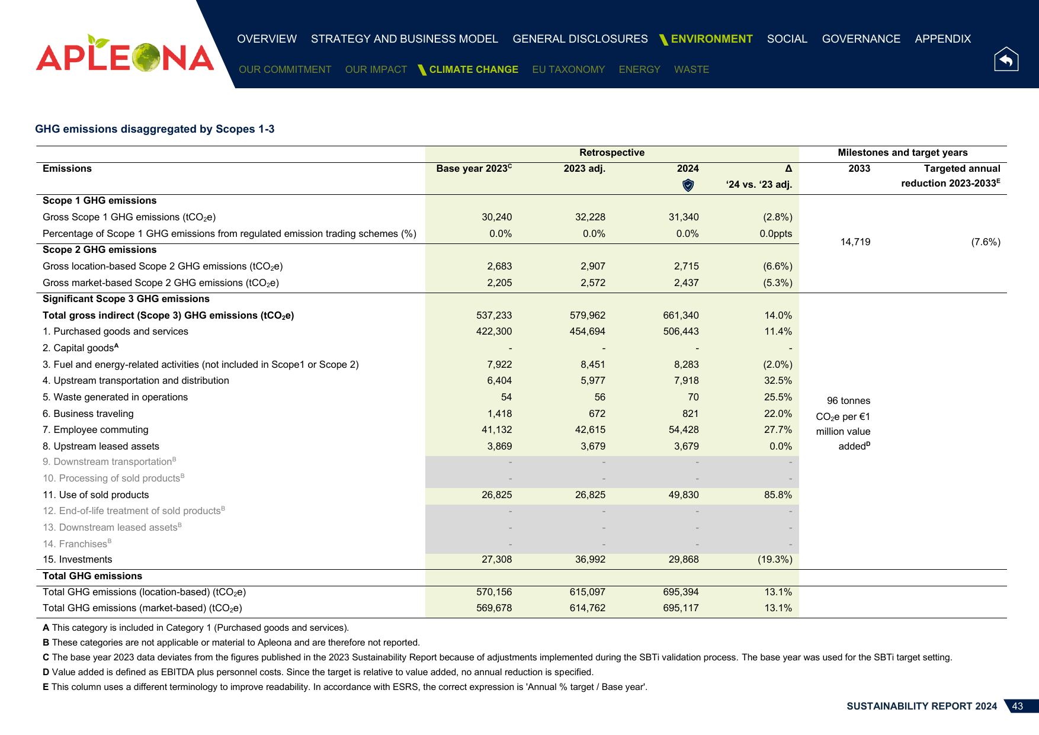Go to GENERAL DISCLOSURES section
The image size is (1039, 735).
(580, 38)
